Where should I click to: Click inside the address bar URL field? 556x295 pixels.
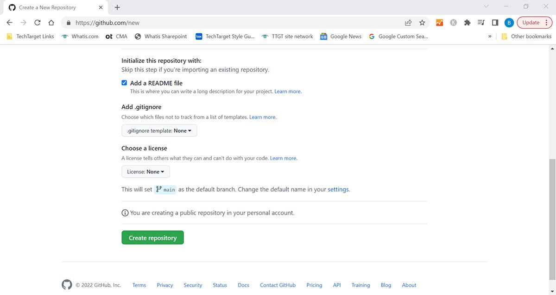coord(185,22)
